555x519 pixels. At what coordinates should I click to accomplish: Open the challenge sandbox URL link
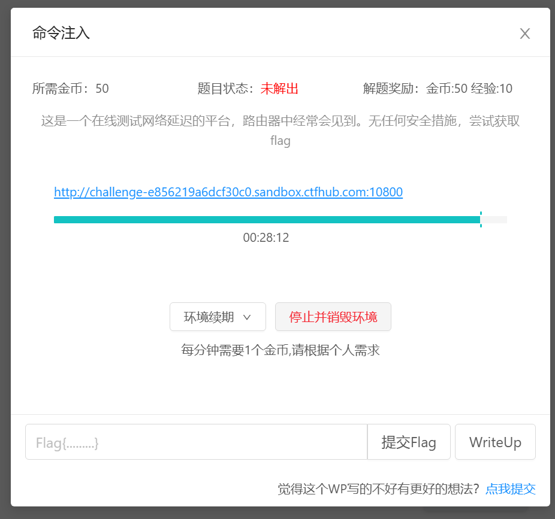[x=228, y=192]
